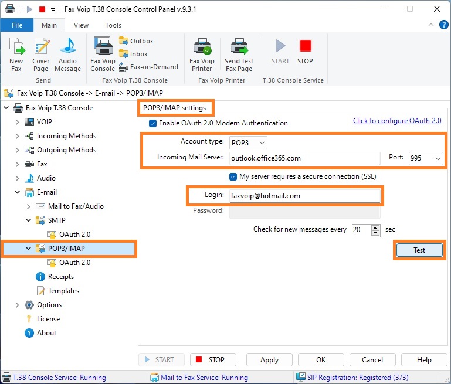Click the OK button
Viewport: 451px width, 384px height.
coord(321,360)
